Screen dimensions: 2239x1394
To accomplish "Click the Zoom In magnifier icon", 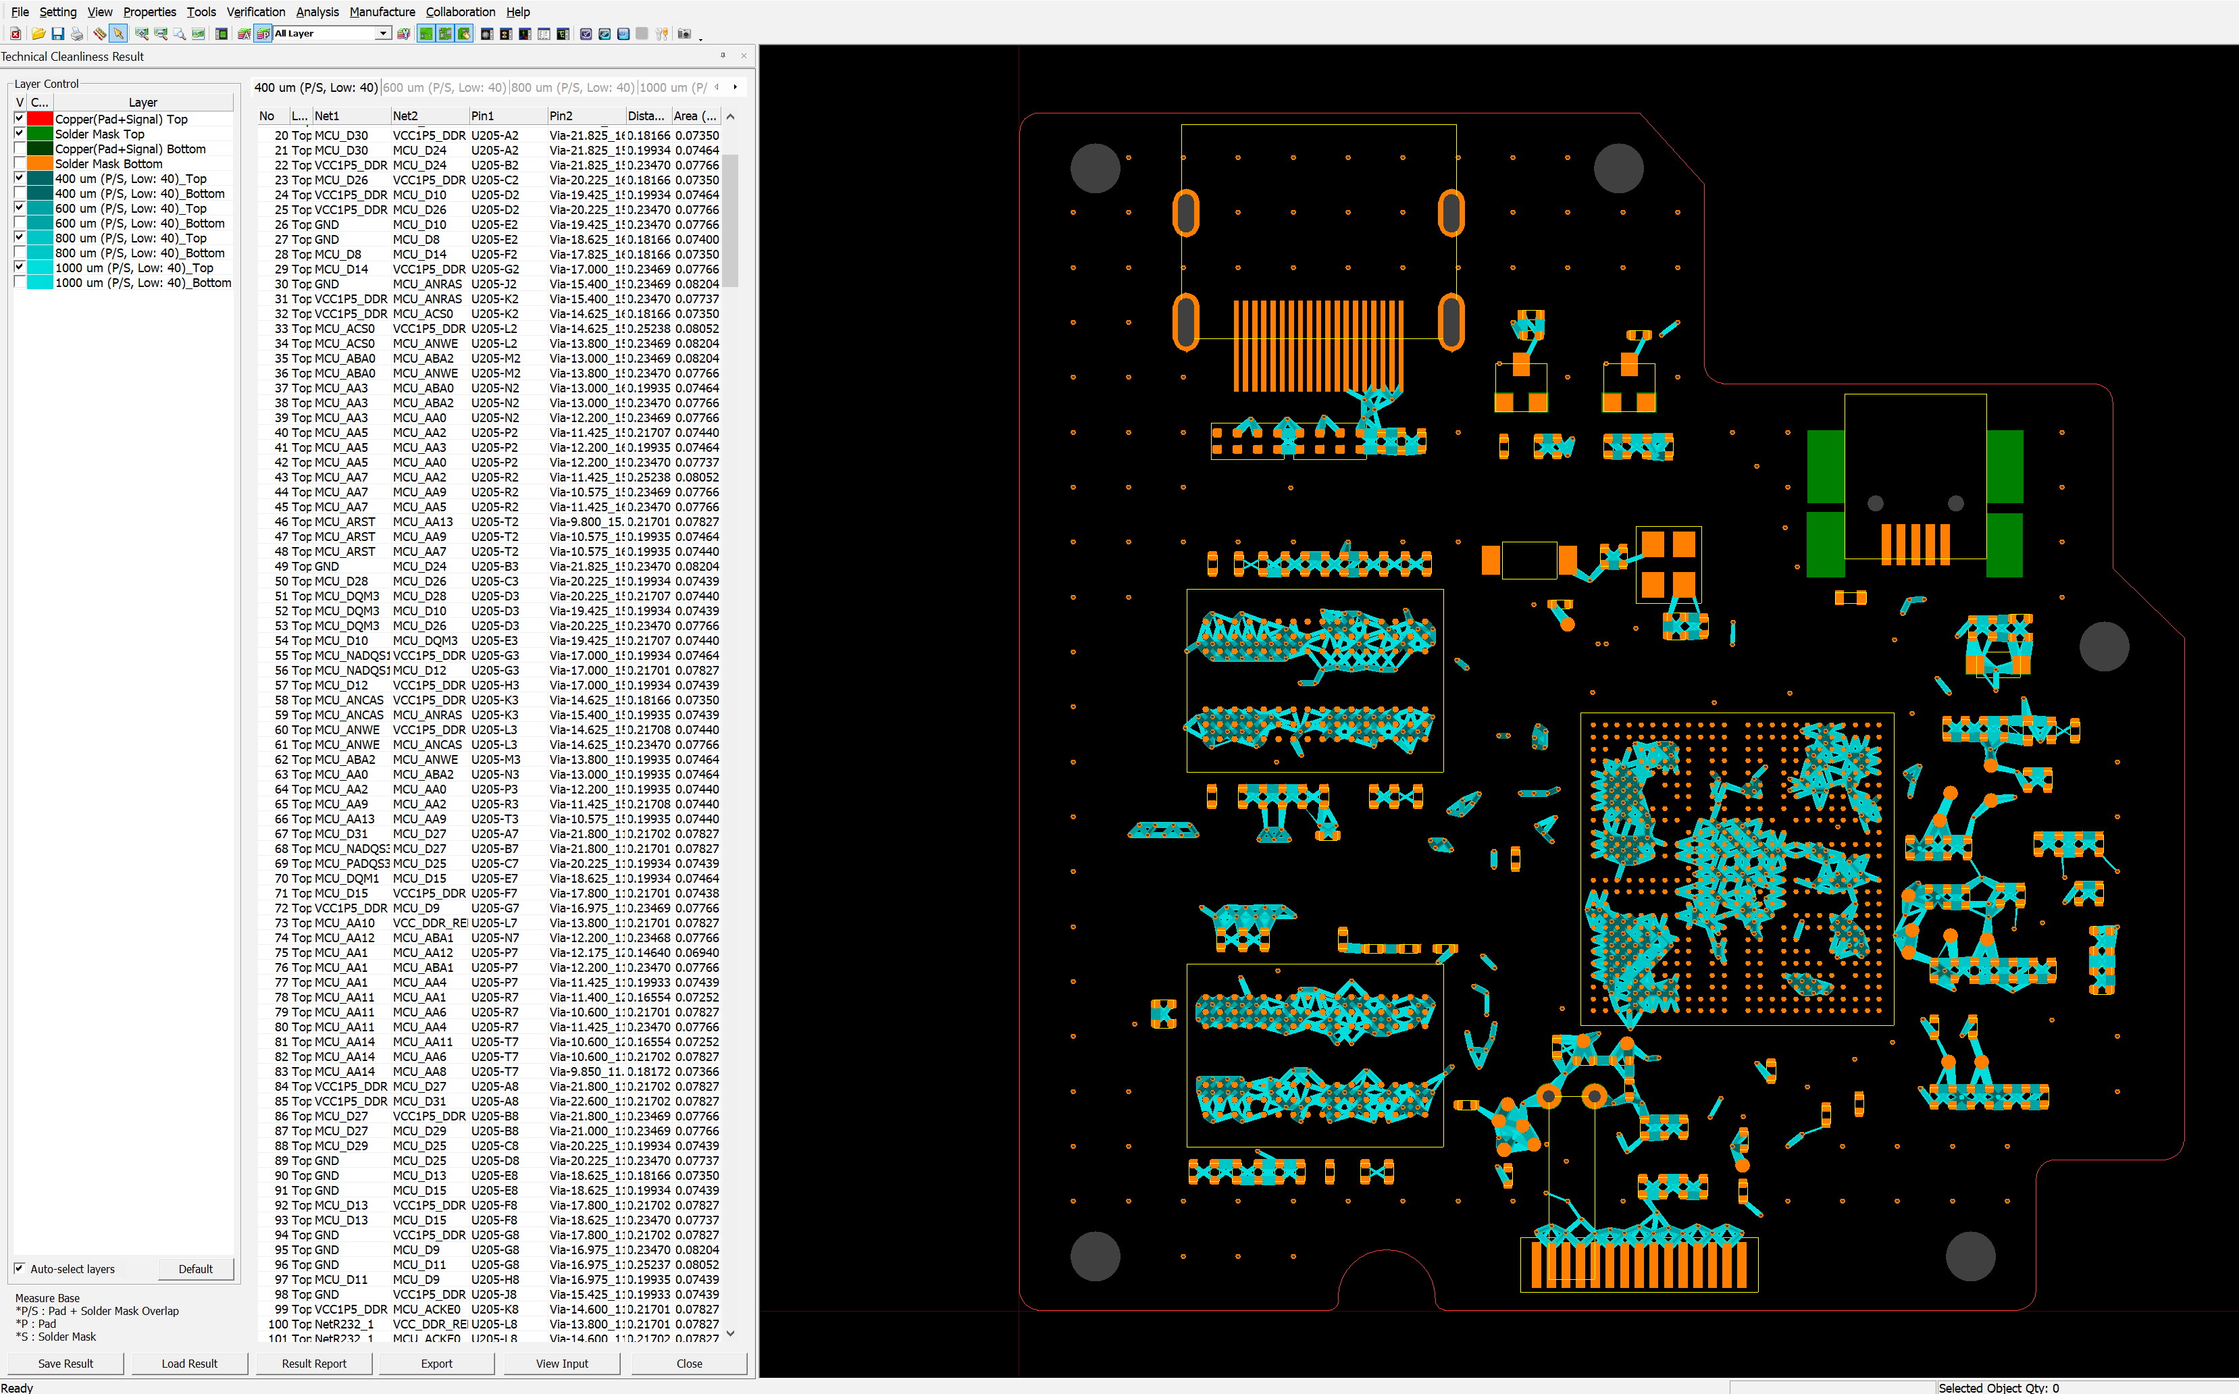I will point(142,34).
